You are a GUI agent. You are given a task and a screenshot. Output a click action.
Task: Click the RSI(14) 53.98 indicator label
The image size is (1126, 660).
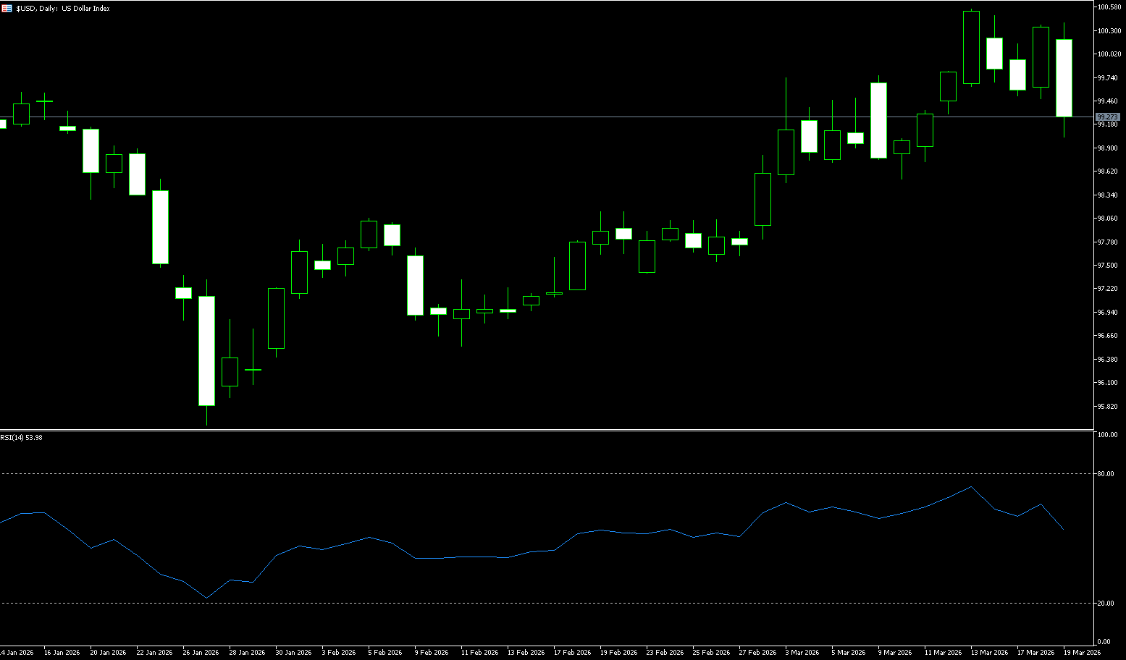click(22, 437)
